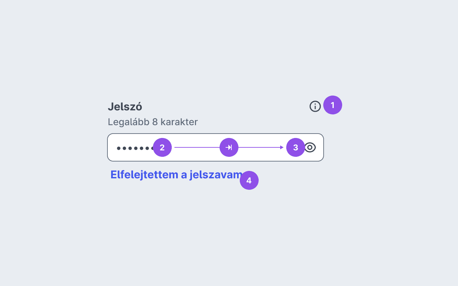Click the word Elfelejtettem in the link

pyautogui.click(x=144, y=175)
